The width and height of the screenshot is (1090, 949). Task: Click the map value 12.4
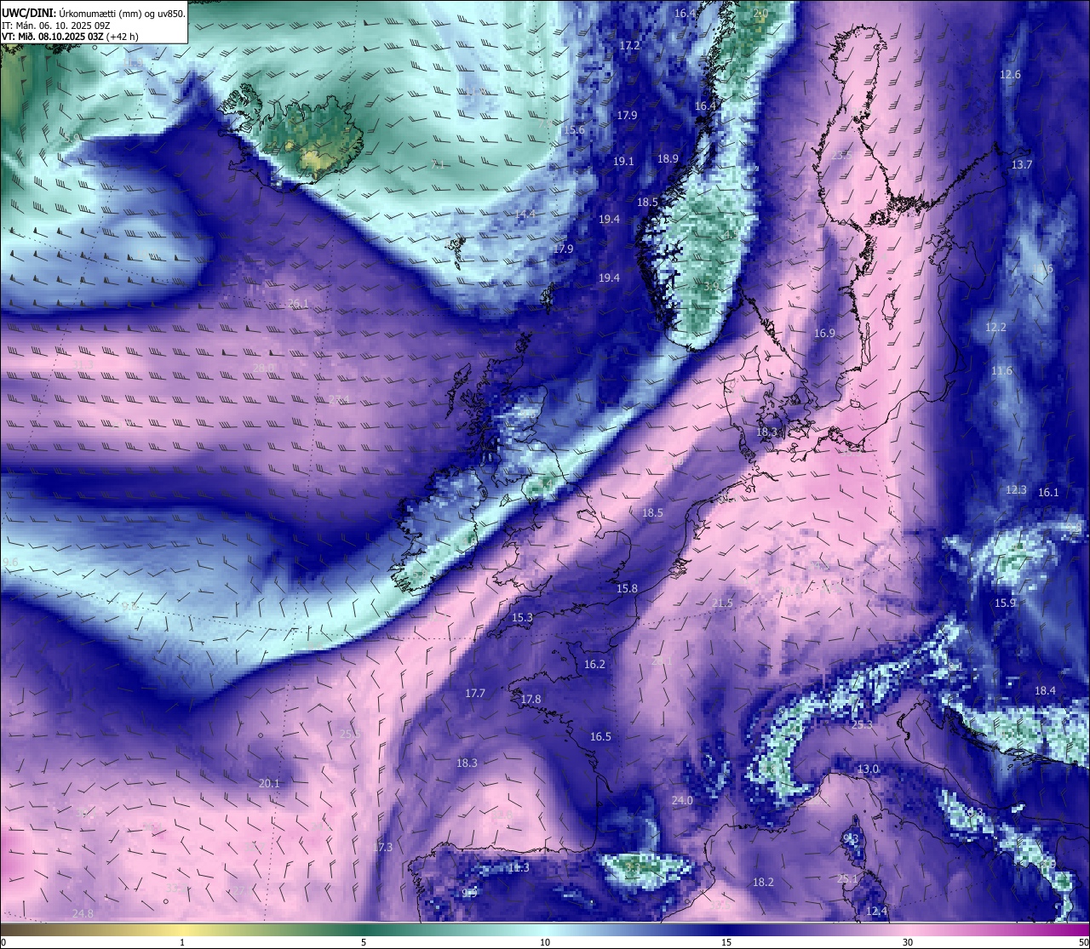click(876, 911)
